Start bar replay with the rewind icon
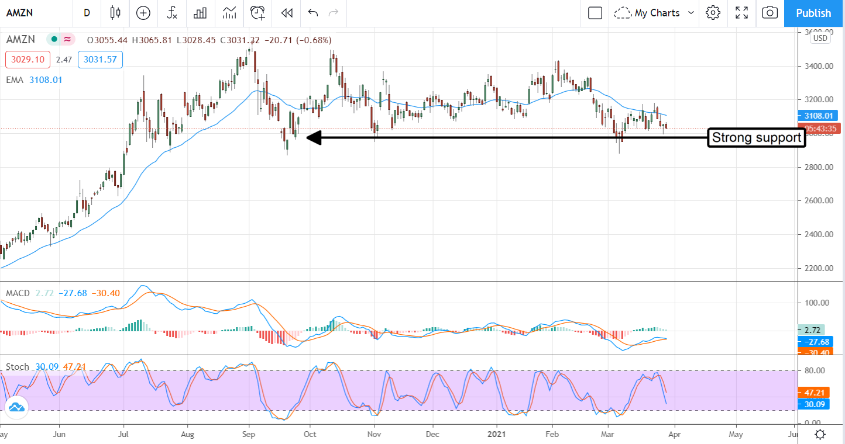This screenshot has height=444, width=845. click(x=286, y=13)
